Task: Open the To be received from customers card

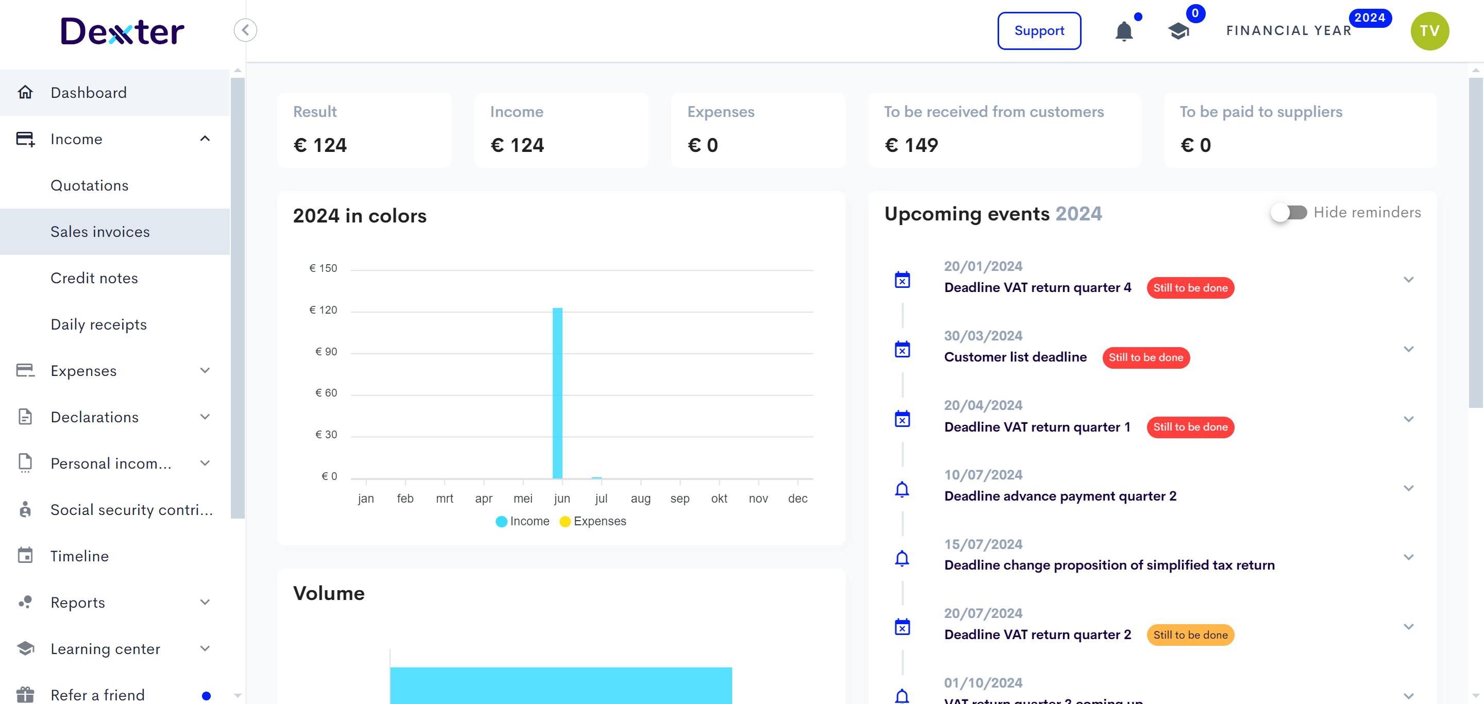Action: [1005, 130]
